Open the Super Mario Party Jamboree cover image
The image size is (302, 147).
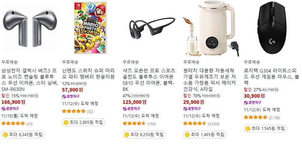[x=90, y=28]
